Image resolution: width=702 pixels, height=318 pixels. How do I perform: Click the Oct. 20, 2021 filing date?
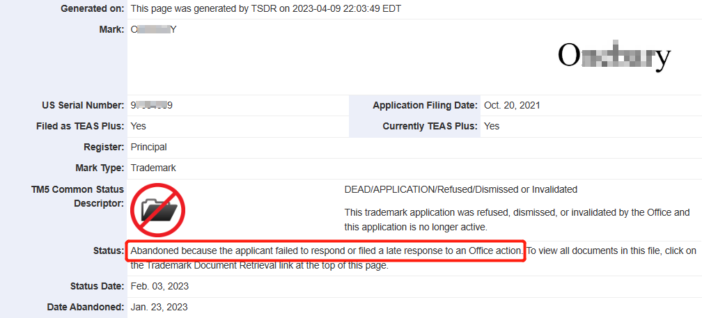click(512, 106)
